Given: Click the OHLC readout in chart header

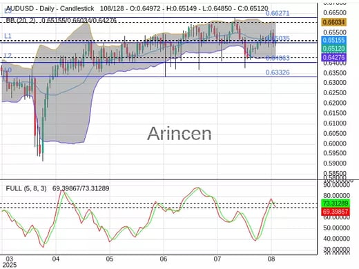Looking at the screenshot, I should (x=199, y=9).
